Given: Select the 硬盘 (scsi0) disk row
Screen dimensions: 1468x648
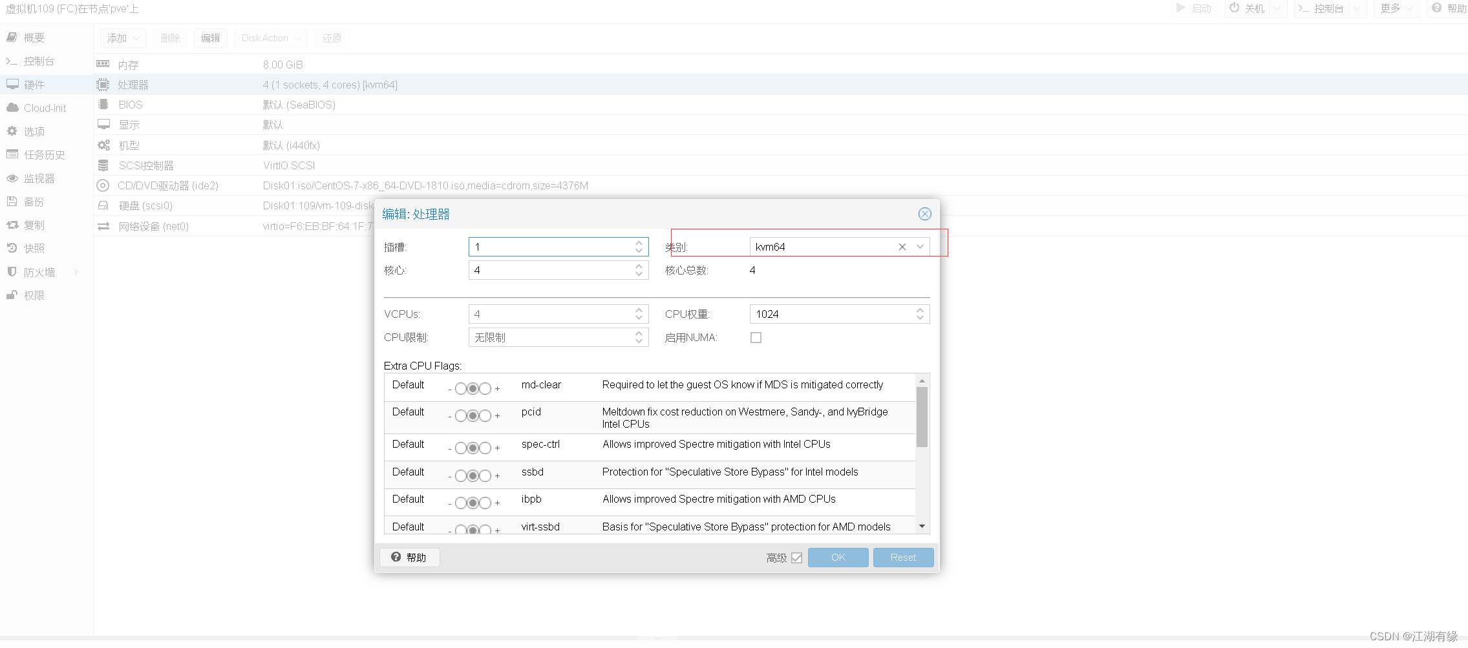Looking at the screenshot, I should [233, 205].
